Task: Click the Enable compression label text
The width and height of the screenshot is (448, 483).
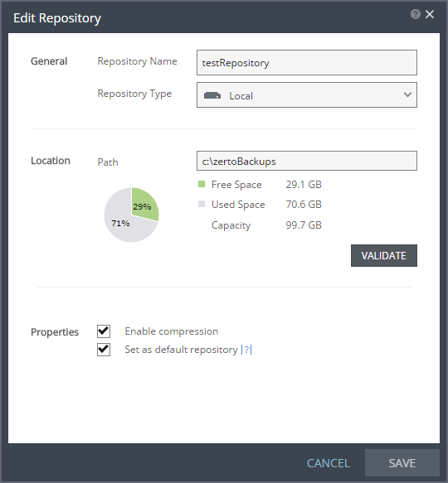Action: tap(172, 331)
